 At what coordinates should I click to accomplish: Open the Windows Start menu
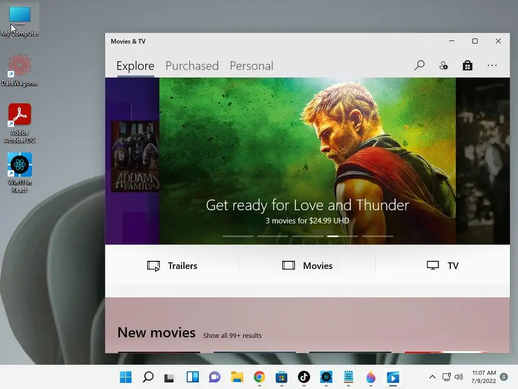[x=125, y=377]
